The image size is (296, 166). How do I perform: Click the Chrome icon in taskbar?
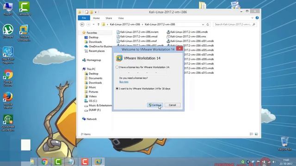(44, 162)
